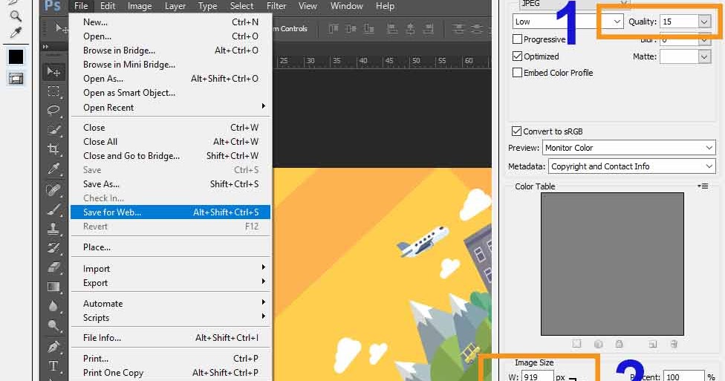The height and width of the screenshot is (381, 725).
Task: Click the Photoshop Ps logo
Action: (x=52, y=6)
